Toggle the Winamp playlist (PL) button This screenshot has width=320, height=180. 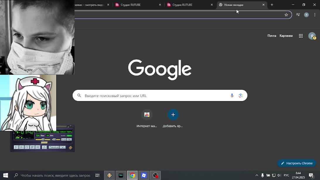[x=69, y=140]
